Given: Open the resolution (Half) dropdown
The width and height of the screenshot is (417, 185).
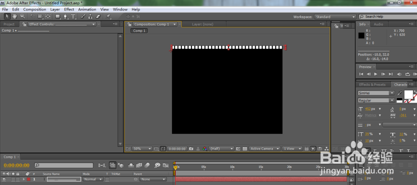Looking at the screenshot, I should click(221, 149).
